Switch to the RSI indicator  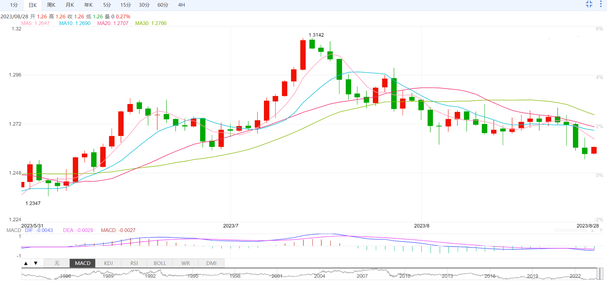point(134,263)
